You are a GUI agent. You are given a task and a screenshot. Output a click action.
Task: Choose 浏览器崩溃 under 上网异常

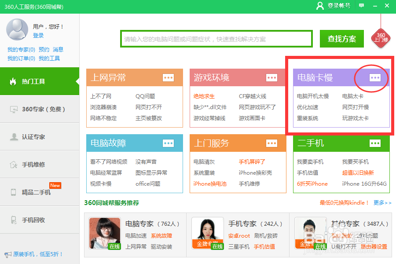(103, 107)
